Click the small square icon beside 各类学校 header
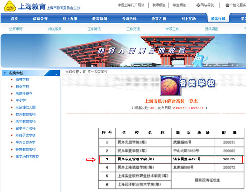 (5, 73)
